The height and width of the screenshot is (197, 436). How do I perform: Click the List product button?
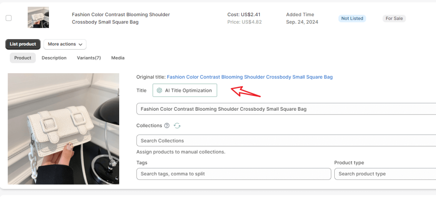point(23,44)
